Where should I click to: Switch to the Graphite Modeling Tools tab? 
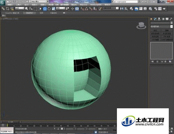(x=12, y=13)
